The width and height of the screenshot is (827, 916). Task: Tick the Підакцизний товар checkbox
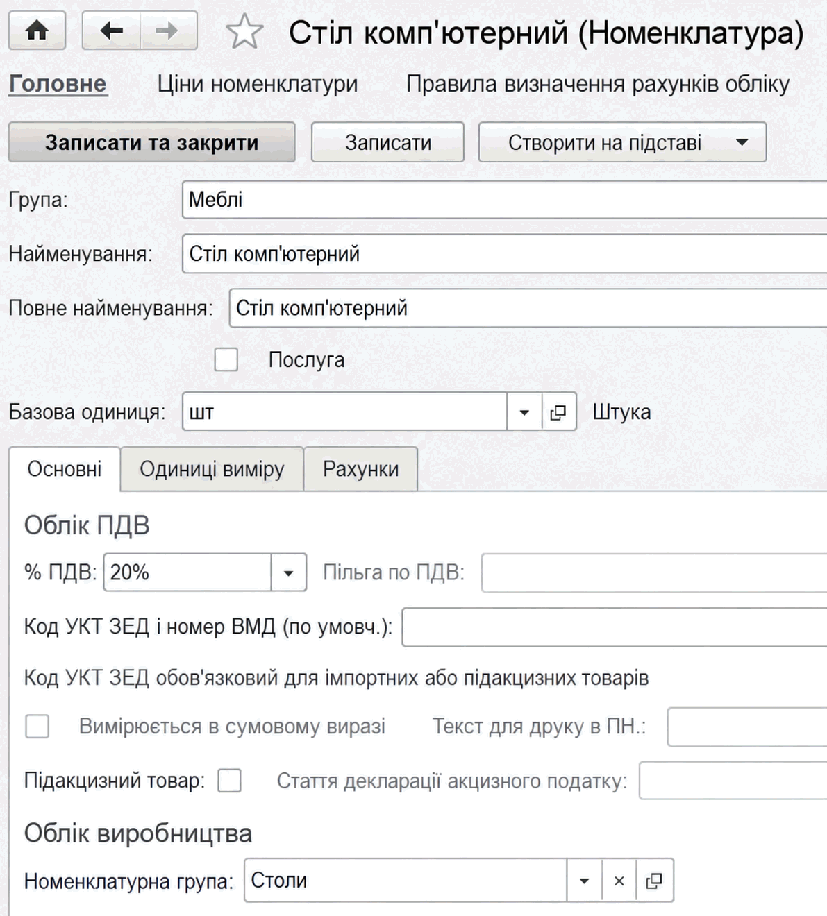[229, 781]
